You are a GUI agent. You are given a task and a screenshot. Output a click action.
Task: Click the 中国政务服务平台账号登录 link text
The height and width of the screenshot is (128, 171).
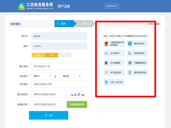tap(117, 44)
